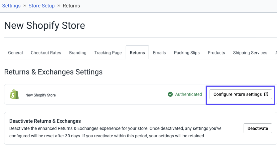Go to the Store Setup breadcrumb link

[41, 6]
